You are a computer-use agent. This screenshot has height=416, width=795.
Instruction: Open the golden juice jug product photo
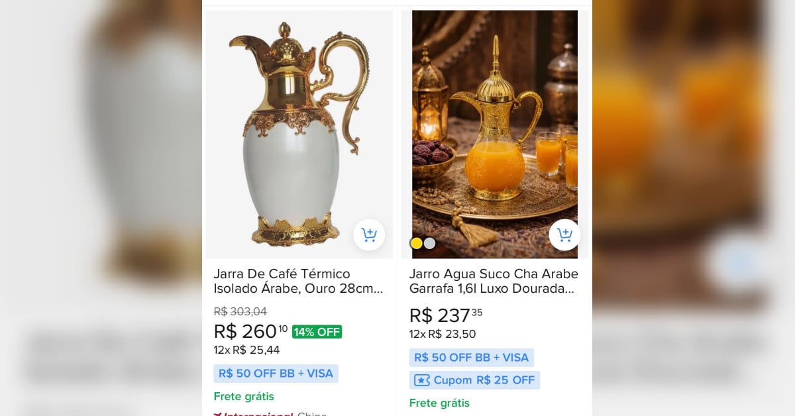tap(495, 134)
